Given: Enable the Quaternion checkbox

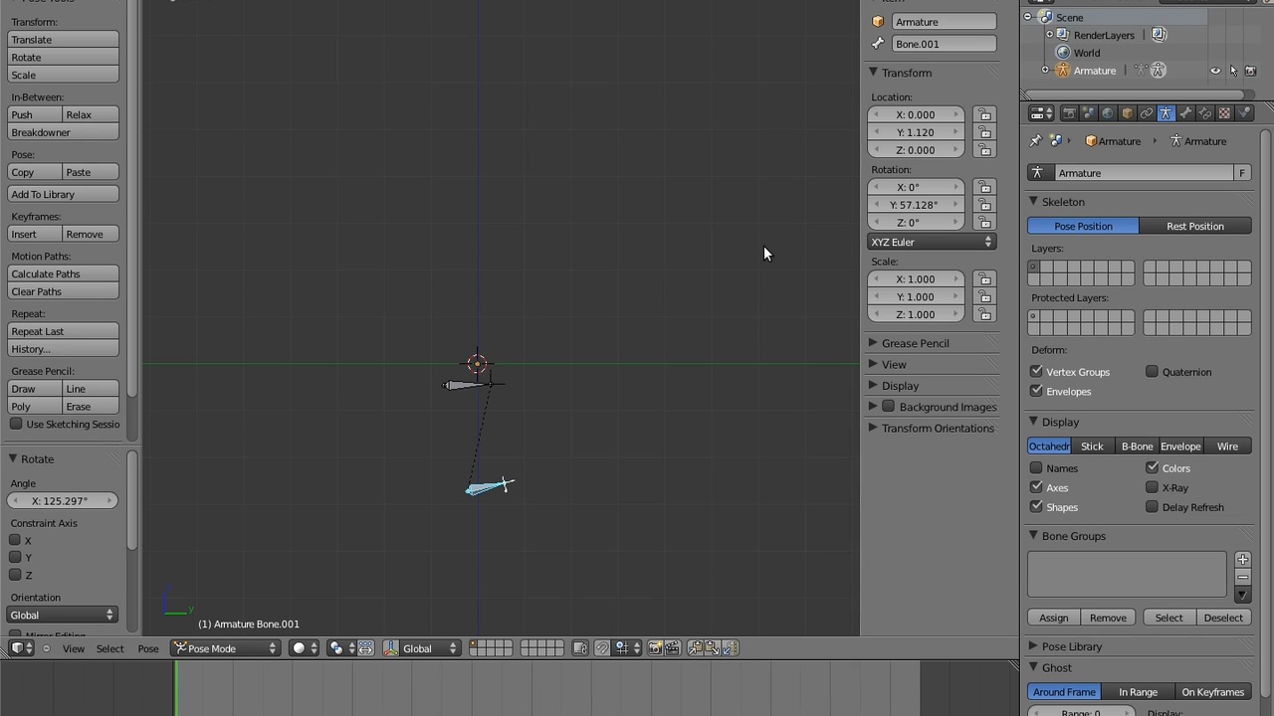Looking at the screenshot, I should click(1152, 372).
